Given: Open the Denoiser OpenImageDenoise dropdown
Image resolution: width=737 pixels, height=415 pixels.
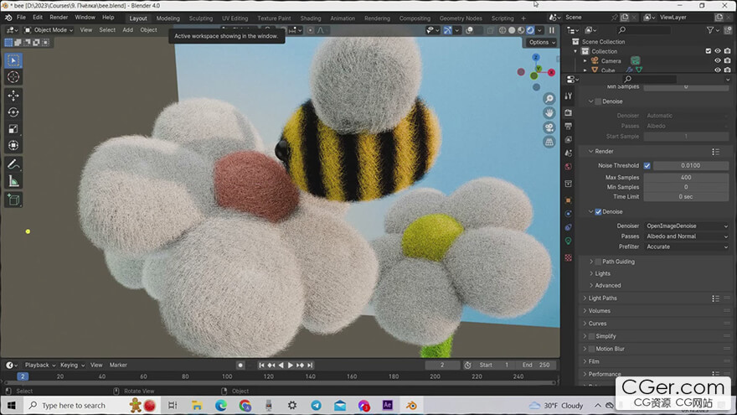Looking at the screenshot, I should 686,226.
